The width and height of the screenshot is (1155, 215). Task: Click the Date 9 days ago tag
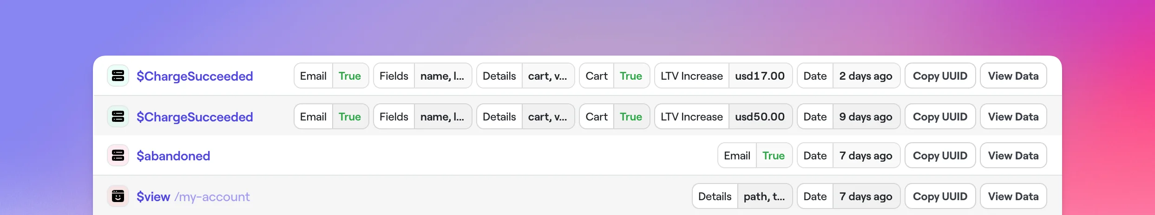click(x=848, y=117)
